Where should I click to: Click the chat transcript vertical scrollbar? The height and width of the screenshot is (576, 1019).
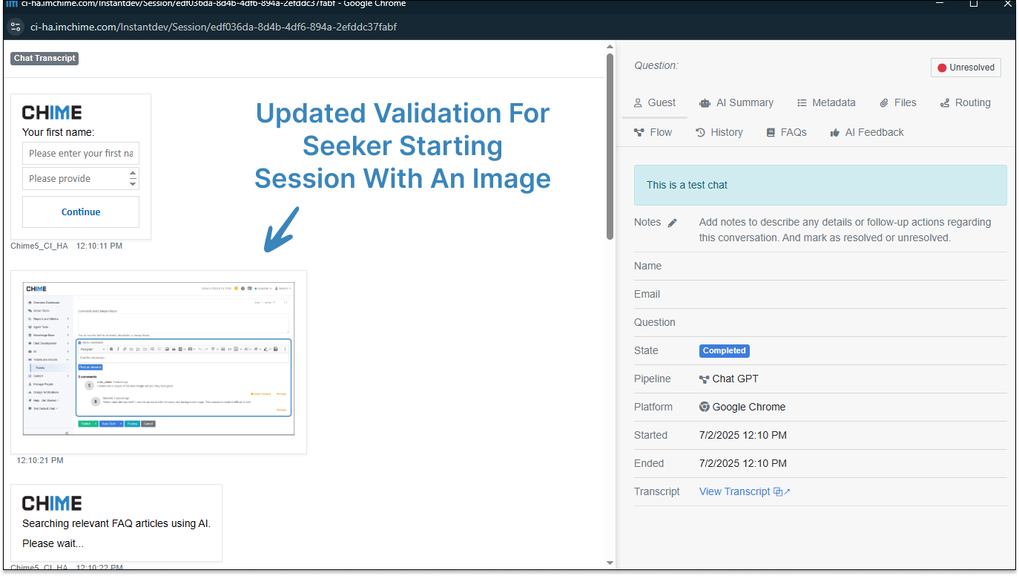click(x=610, y=146)
